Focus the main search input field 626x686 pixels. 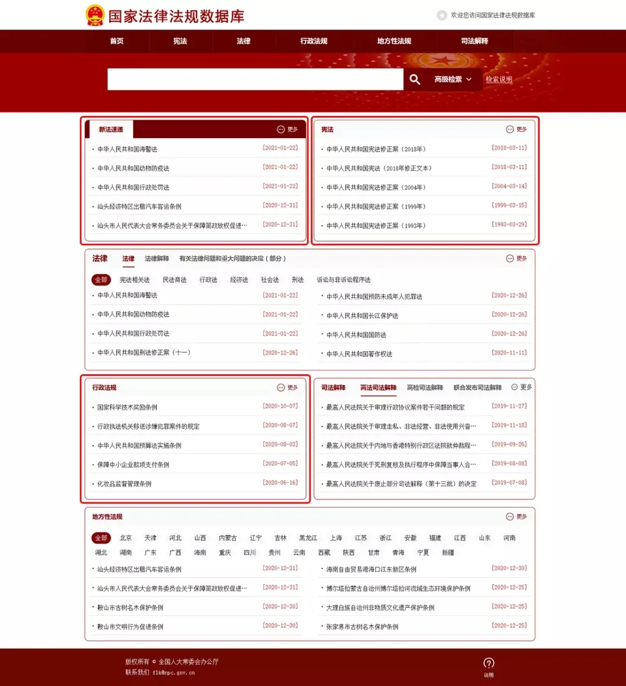[x=255, y=79]
